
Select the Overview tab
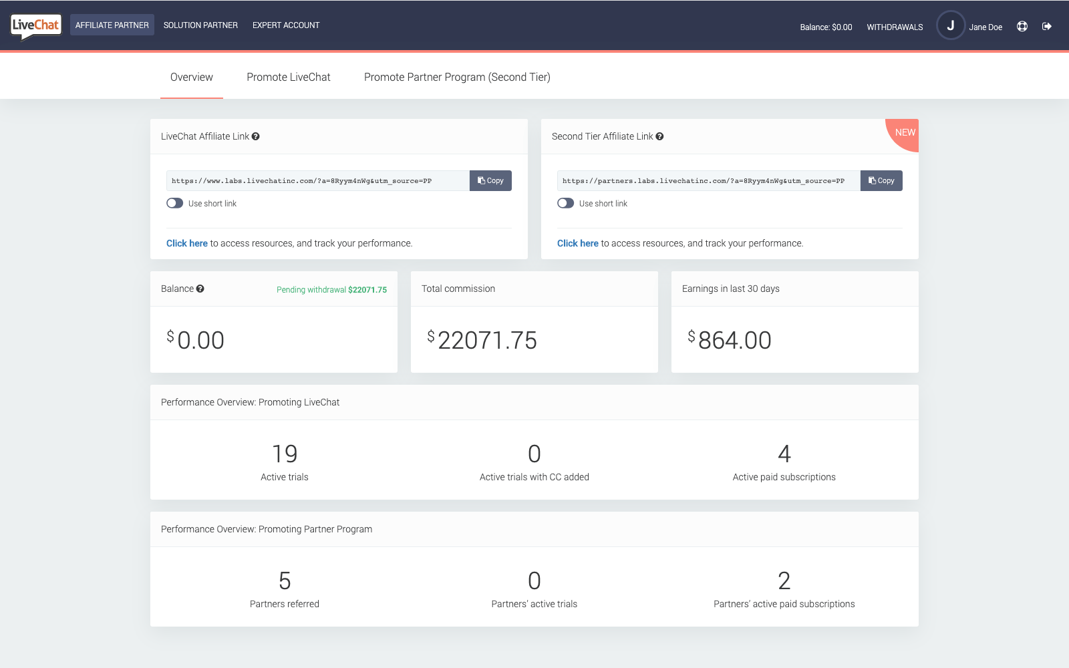click(192, 77)
